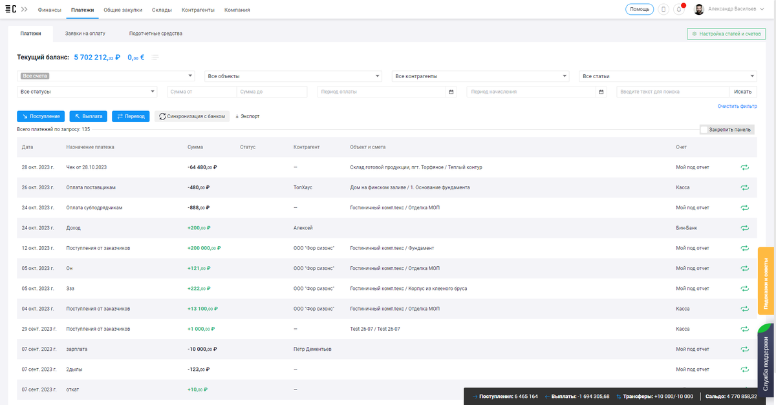This screenshot has height=405, width=776.
Task: Switch to the Подотчетные средства tab
Action: click(156, 34)
